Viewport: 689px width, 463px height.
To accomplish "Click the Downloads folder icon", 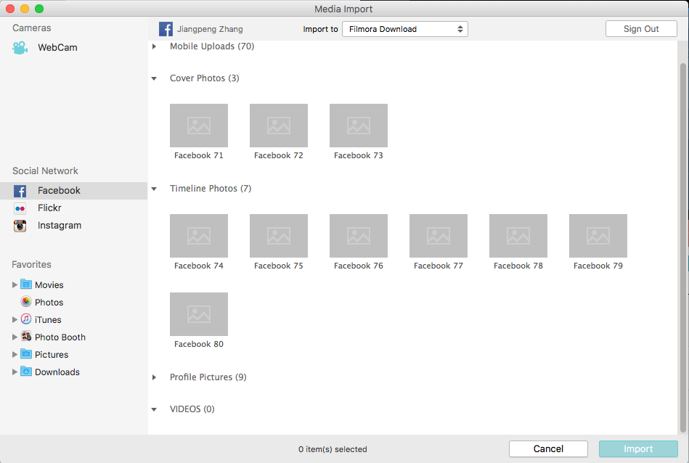I will (x=26, y=372).
